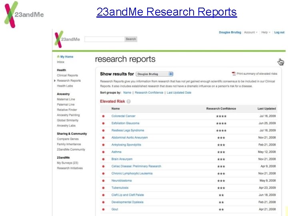
Task: Sort groups by Last Updated Date
Action: point(179,92)
